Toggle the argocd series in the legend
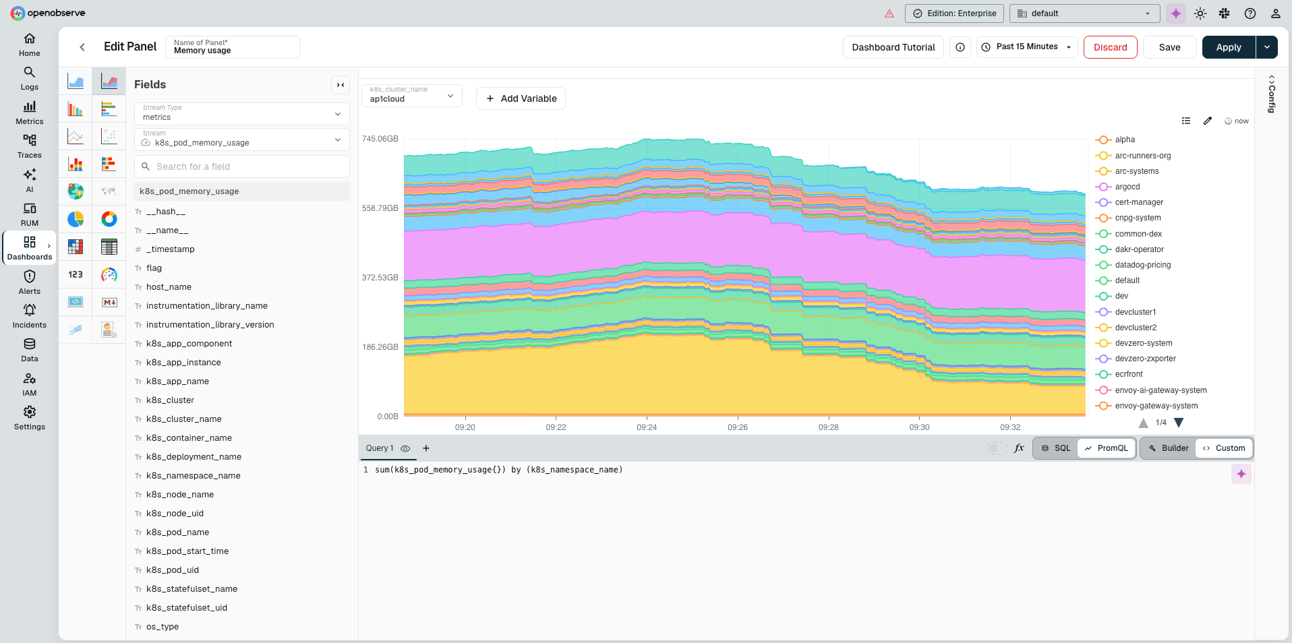Screen dimensions: 1292x643 click(x=1118, y=187)
